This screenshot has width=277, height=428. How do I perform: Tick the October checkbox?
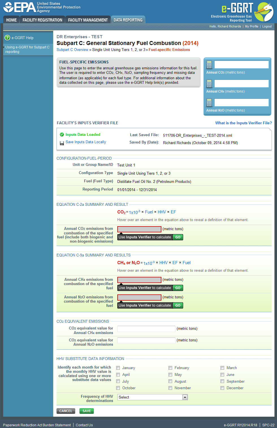click(118, 388)
